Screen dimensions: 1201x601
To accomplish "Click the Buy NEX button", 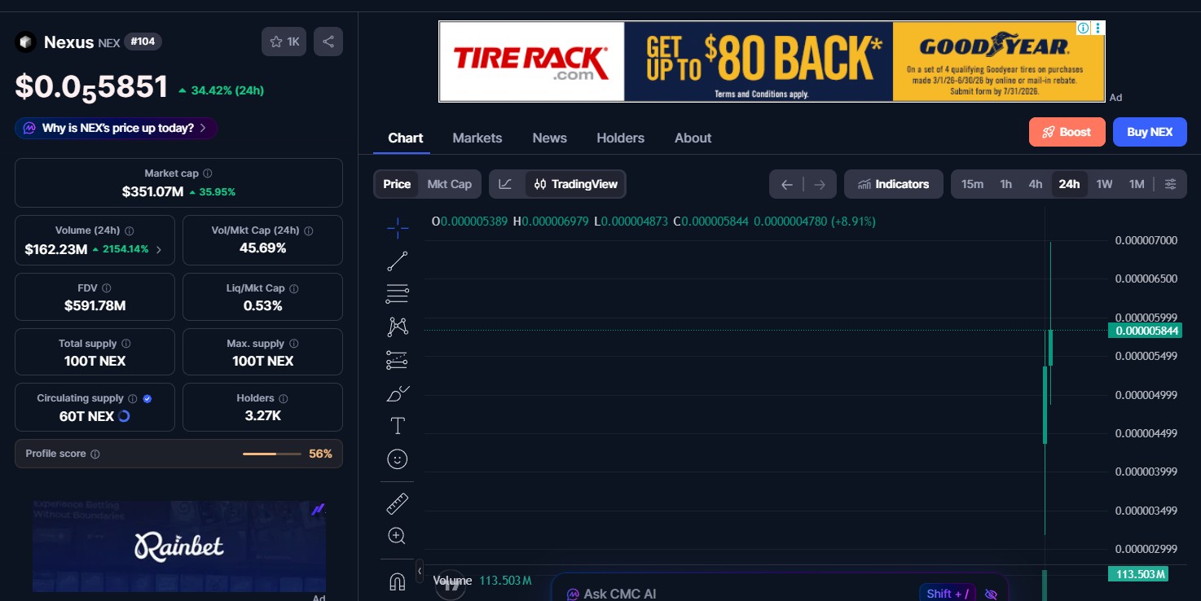I will pos(1150,132).
